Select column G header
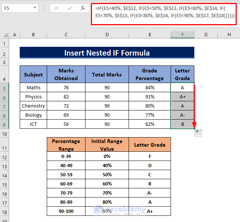This screenshot has width=240, height=222. click(x=206, y=35)
